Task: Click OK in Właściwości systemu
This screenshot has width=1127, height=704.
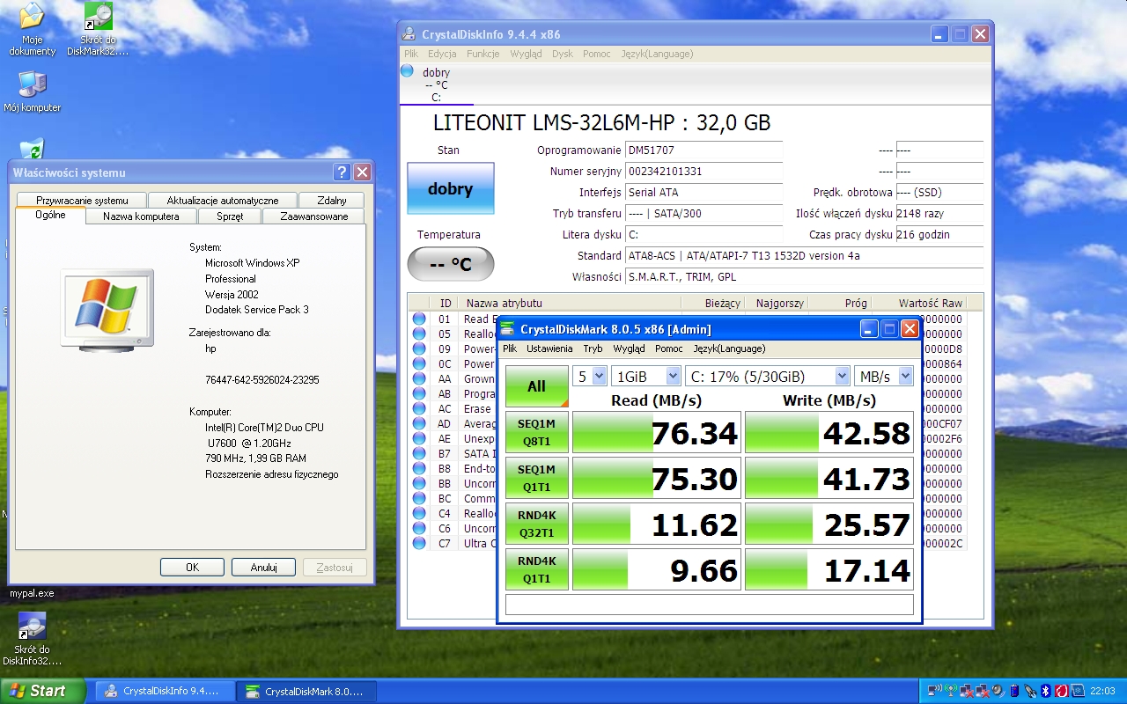Action: pos(192,568)
